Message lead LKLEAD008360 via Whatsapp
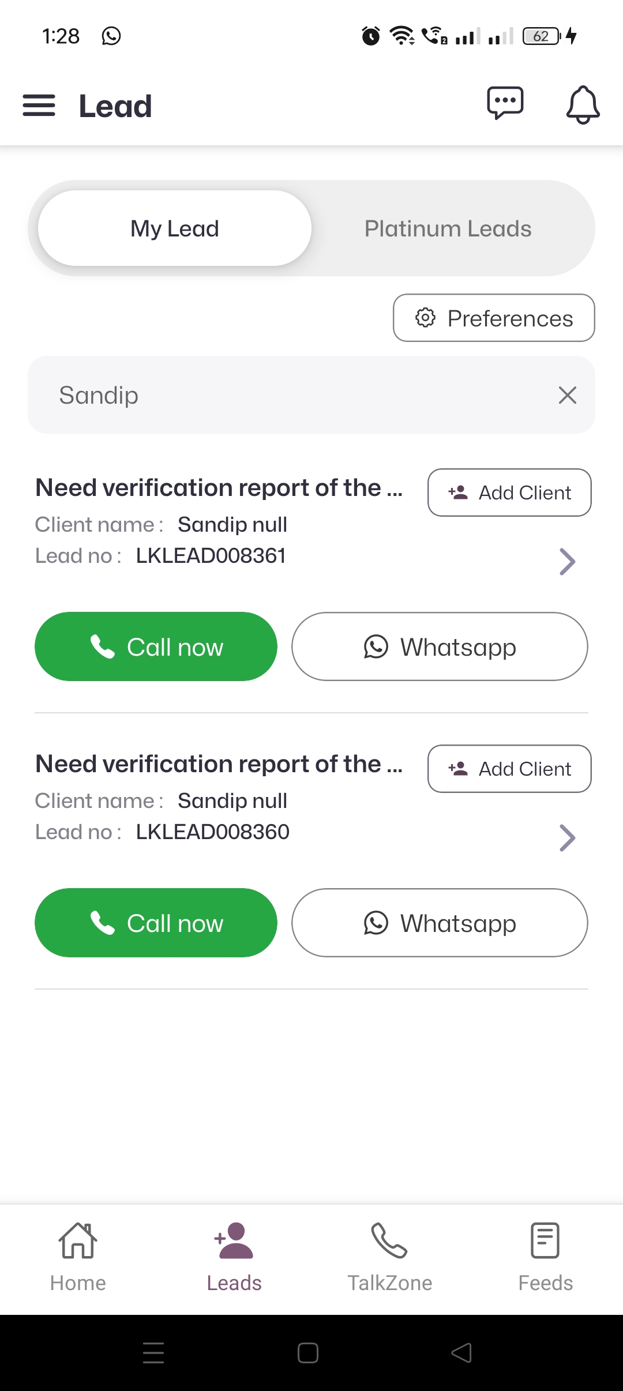 pos(440,923)
